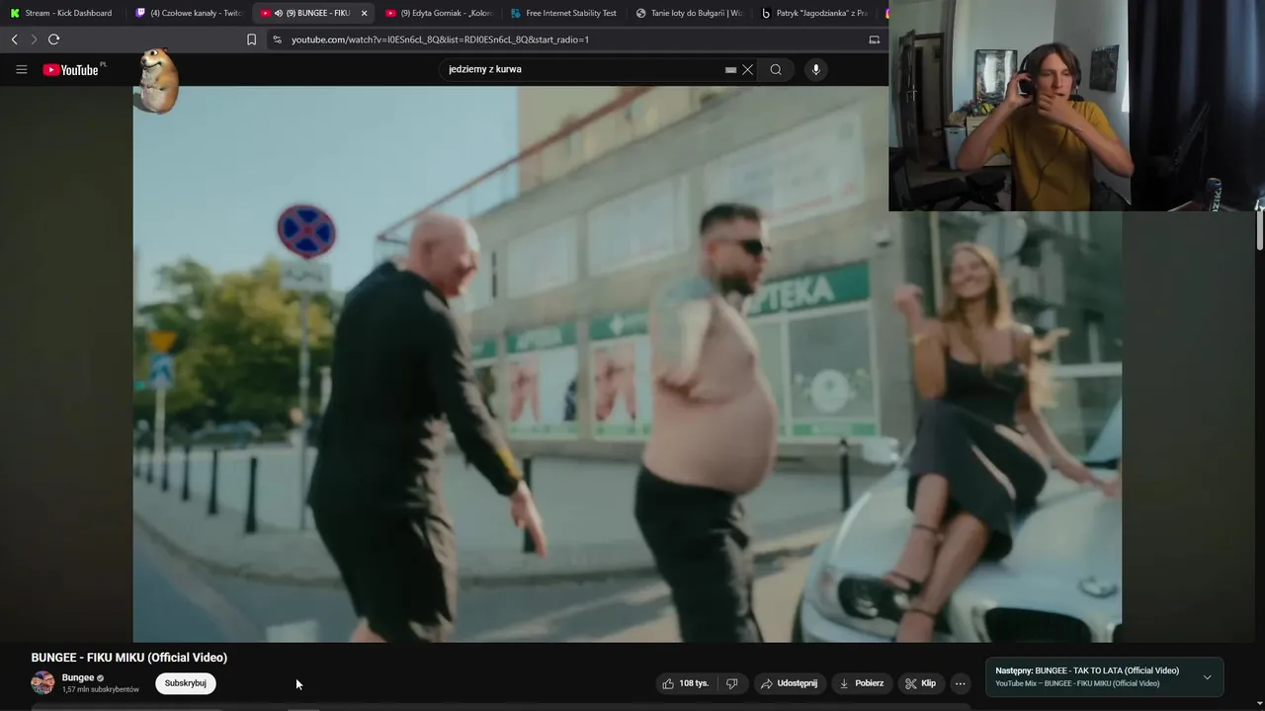
Task: Create a clip with Klip button
Action: click(x=920, y=683)
